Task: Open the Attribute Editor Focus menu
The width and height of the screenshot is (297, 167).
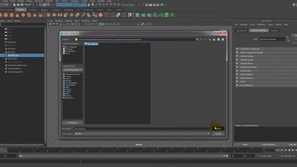Action: click(252, 25)
